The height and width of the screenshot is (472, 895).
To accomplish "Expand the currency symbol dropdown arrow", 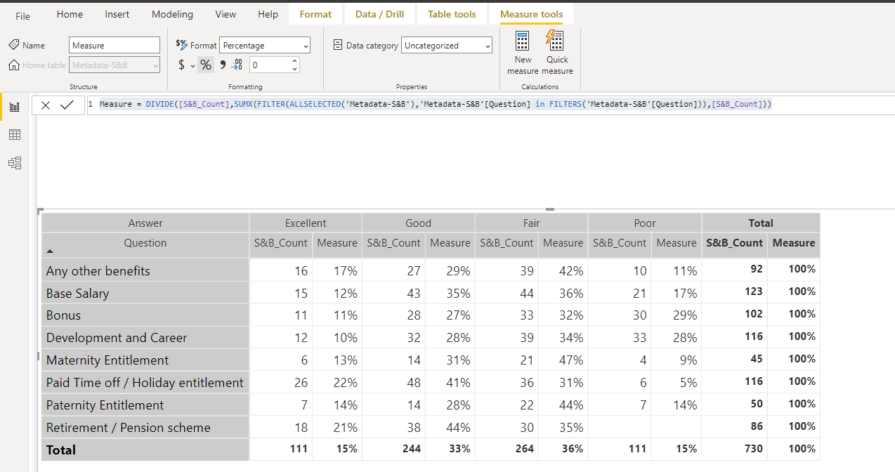I will tap(192, 65).
